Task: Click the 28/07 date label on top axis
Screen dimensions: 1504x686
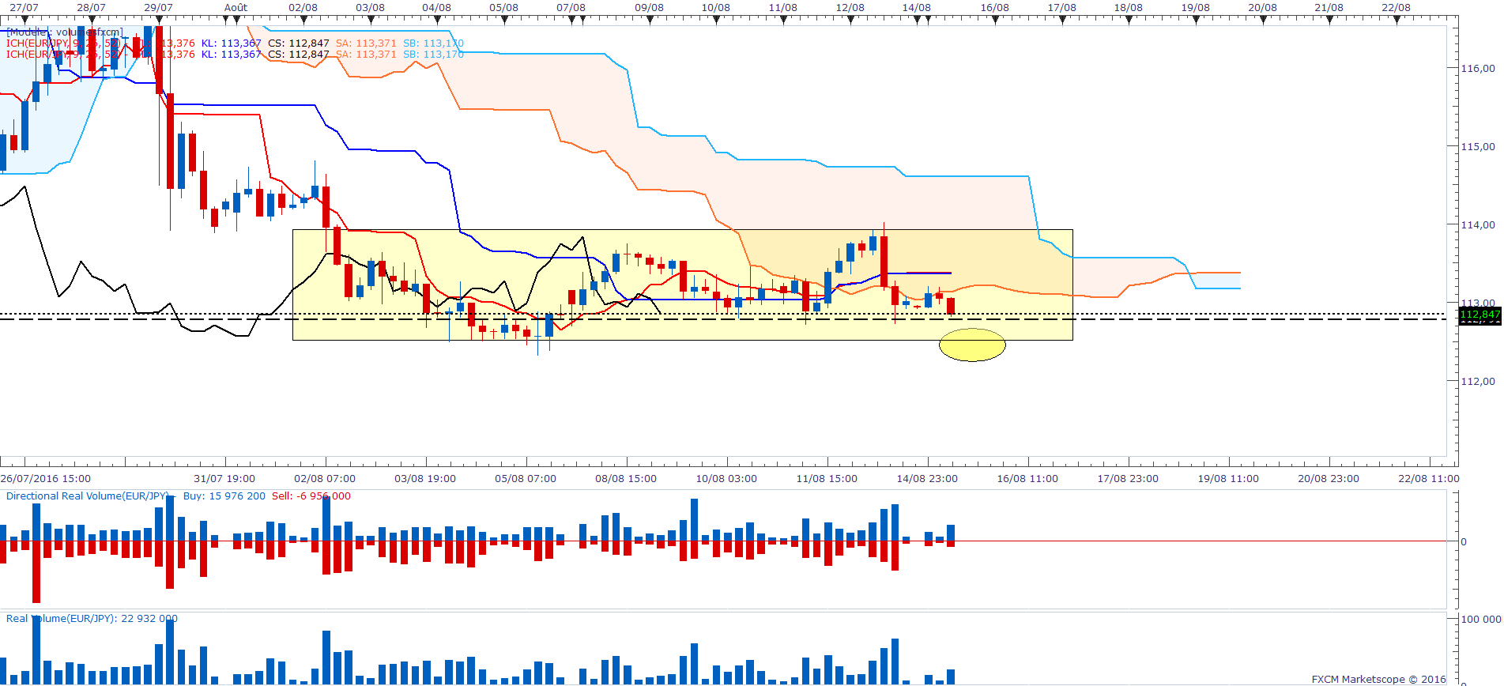Action: pos(92,8)
